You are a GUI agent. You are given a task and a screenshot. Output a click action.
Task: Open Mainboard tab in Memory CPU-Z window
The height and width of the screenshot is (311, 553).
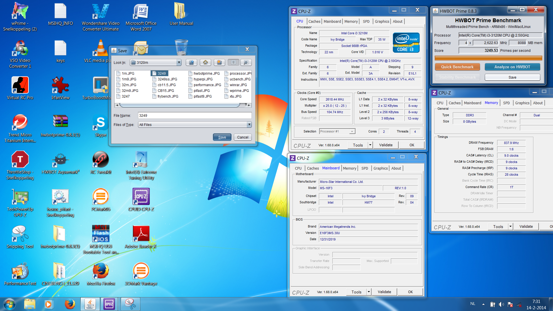click(x=472, y=103)
